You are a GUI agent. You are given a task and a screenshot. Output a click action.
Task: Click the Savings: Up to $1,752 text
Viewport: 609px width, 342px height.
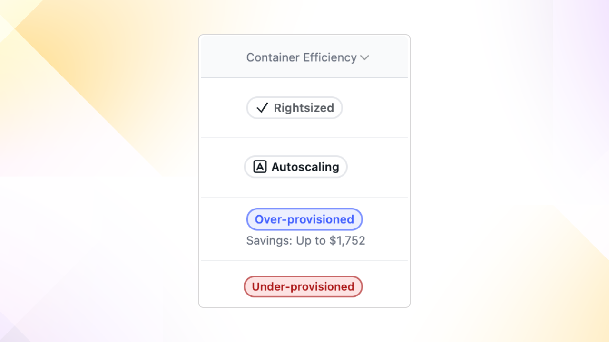click(x=306, y=240)
